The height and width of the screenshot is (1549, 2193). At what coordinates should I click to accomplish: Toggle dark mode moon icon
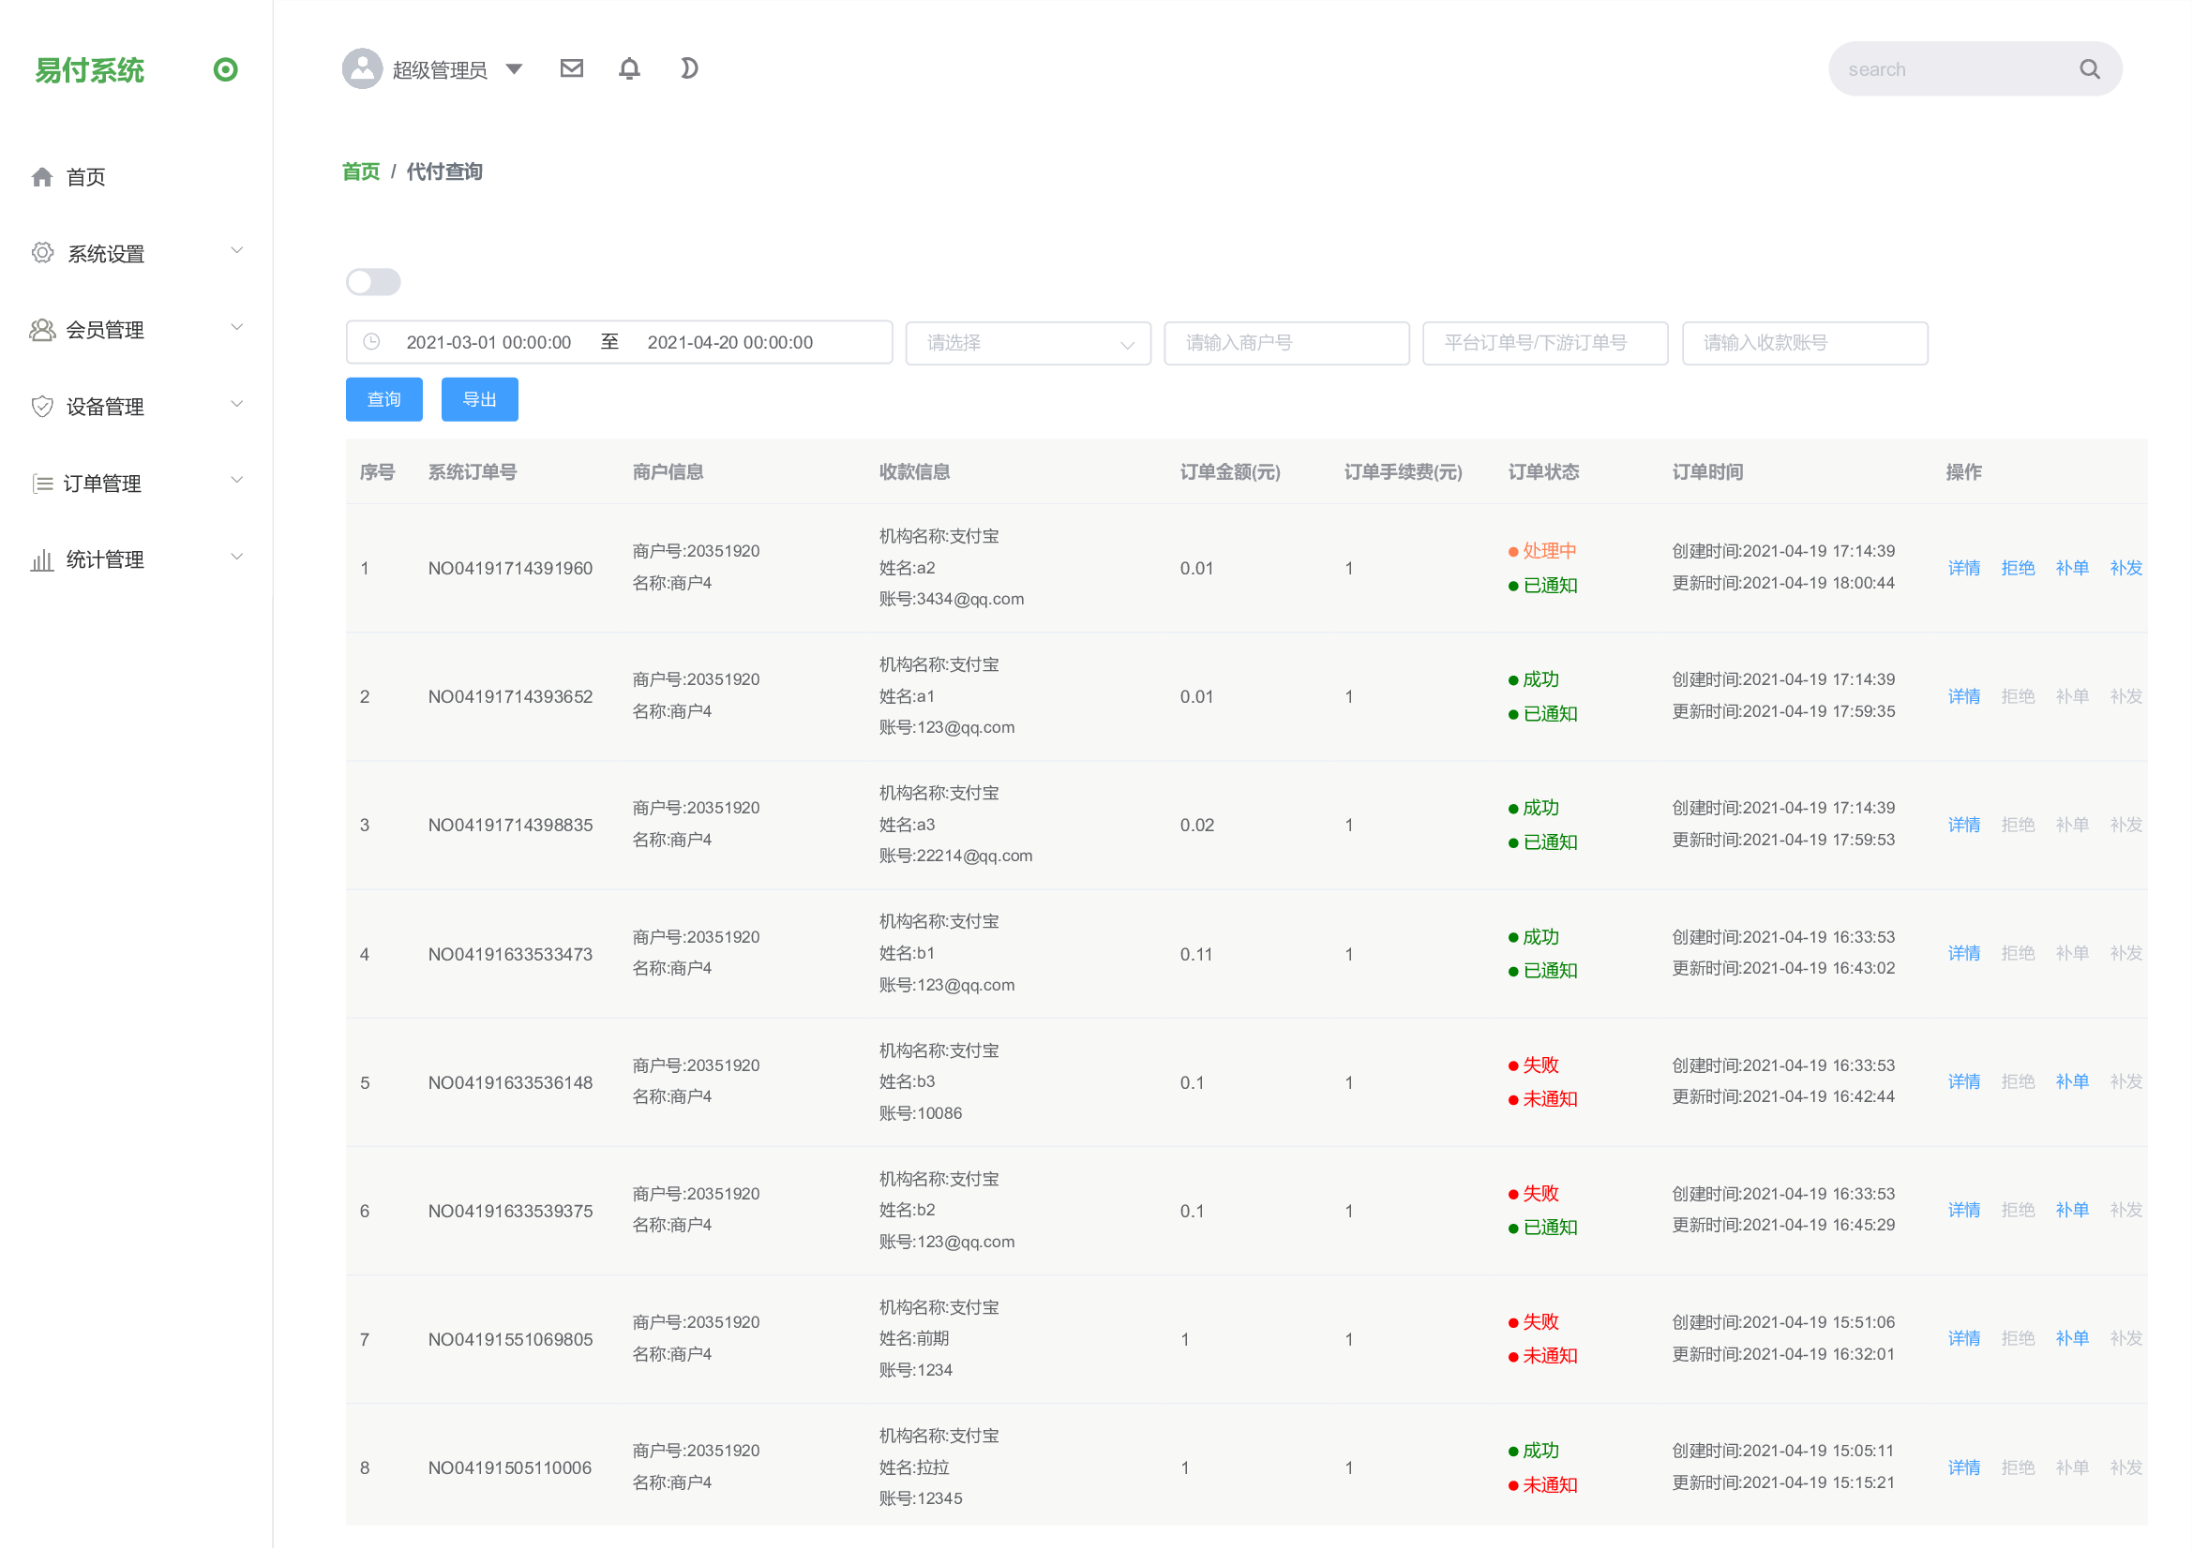click(x=689, y=68)
